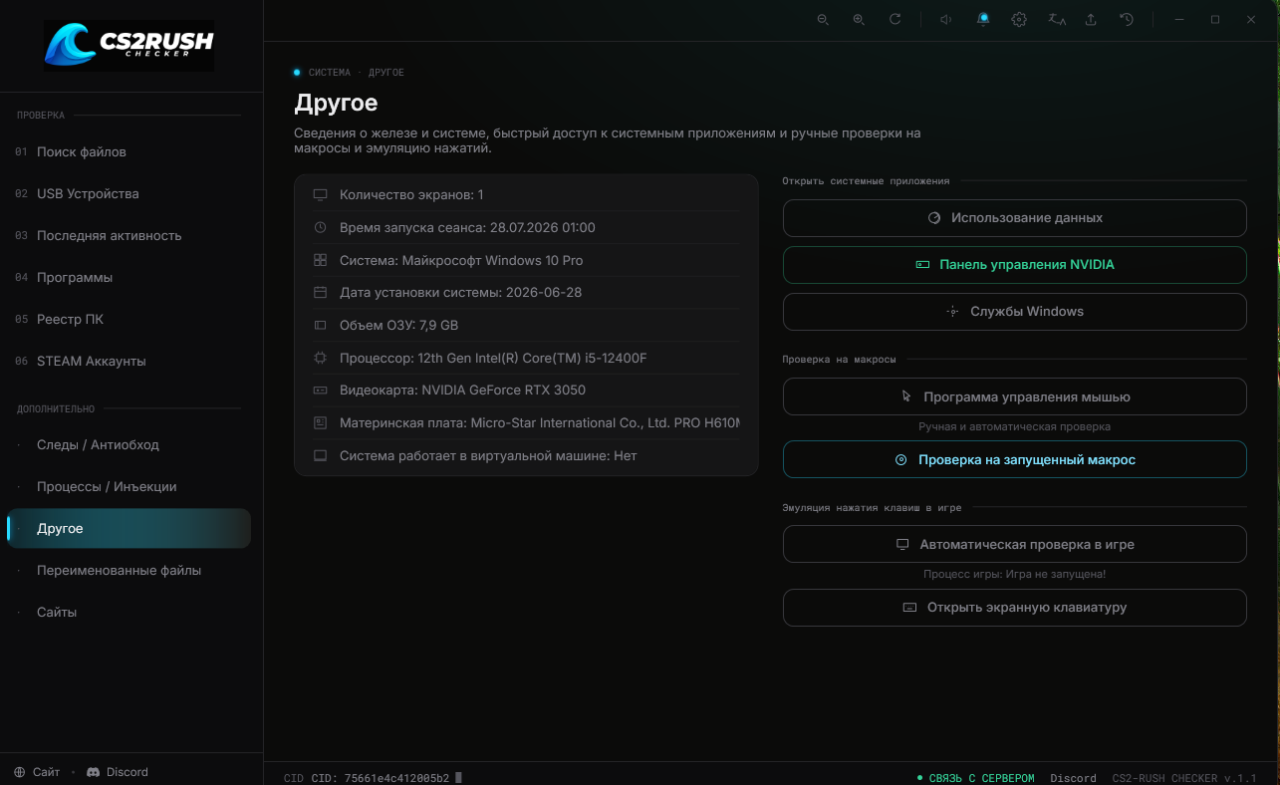Click the CS2-RUSH CHECKER v.1.1 version text
1280x785 pixels.
click(x=1184, y=778)
